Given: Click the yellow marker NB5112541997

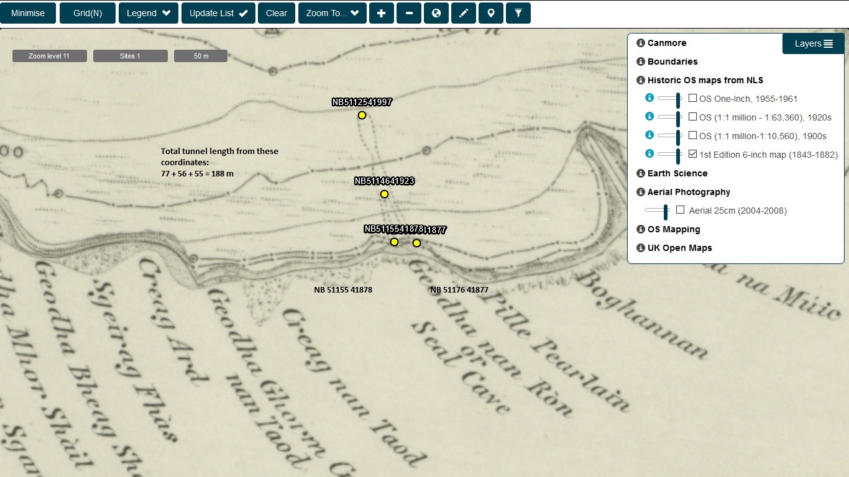Looking at the screenshot, I should (x=362, y=116).
